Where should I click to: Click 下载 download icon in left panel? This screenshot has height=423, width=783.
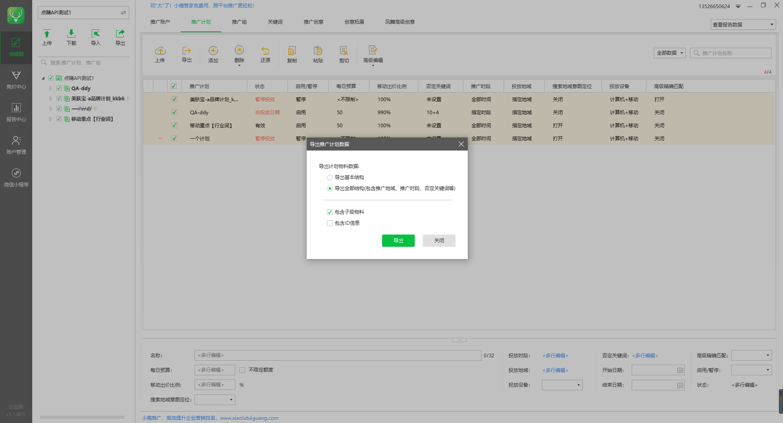[71, 37]
